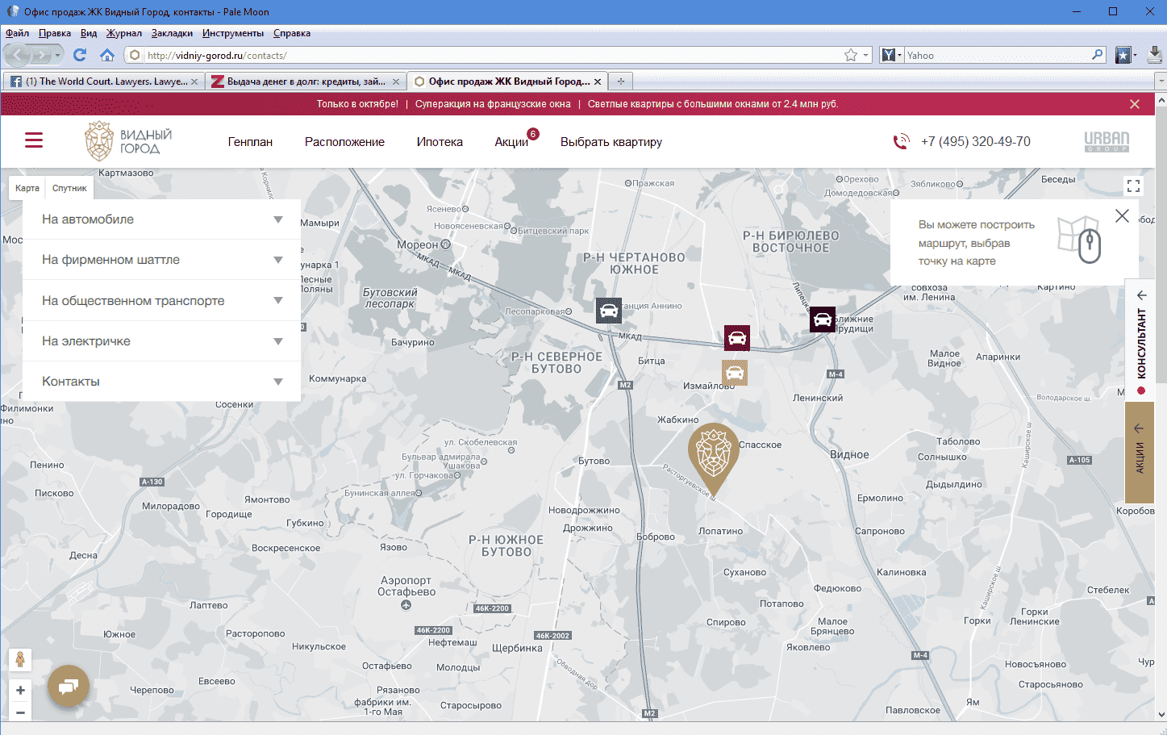This screenshot has width=1167, height=735.
Task: Select the dark car marker near Ближние Прудищи
Action: click(x=823, y=319)
